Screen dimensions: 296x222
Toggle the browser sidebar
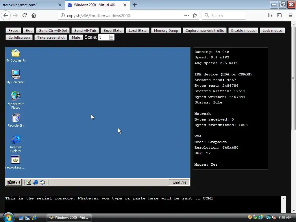pyautogui.click(x=279, y=16)
